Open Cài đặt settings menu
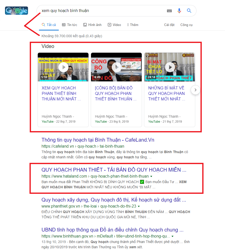 click(169, 25)
